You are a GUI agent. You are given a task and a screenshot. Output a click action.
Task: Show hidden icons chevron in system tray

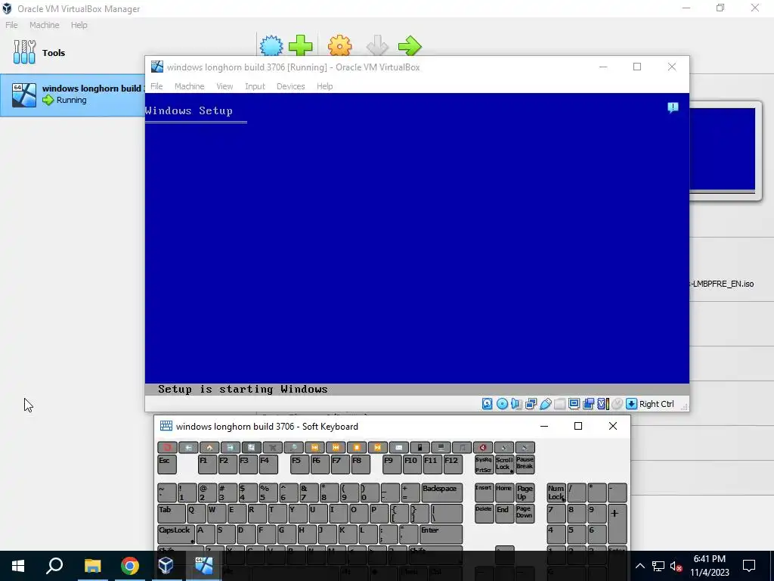click(x=639, y=566)
